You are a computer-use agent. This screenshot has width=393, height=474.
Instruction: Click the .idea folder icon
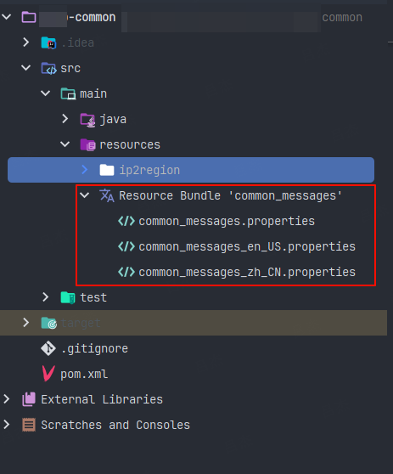tap(48, 43)
